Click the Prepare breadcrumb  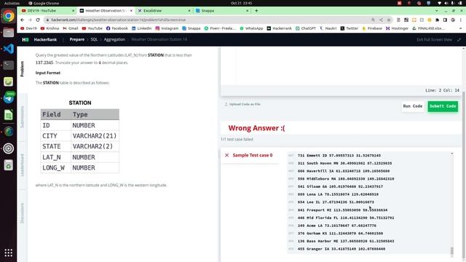pyautogui.click(x=77, y=39)
